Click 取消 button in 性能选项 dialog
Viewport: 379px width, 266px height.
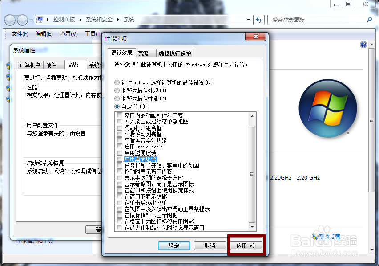click(210, 246)
